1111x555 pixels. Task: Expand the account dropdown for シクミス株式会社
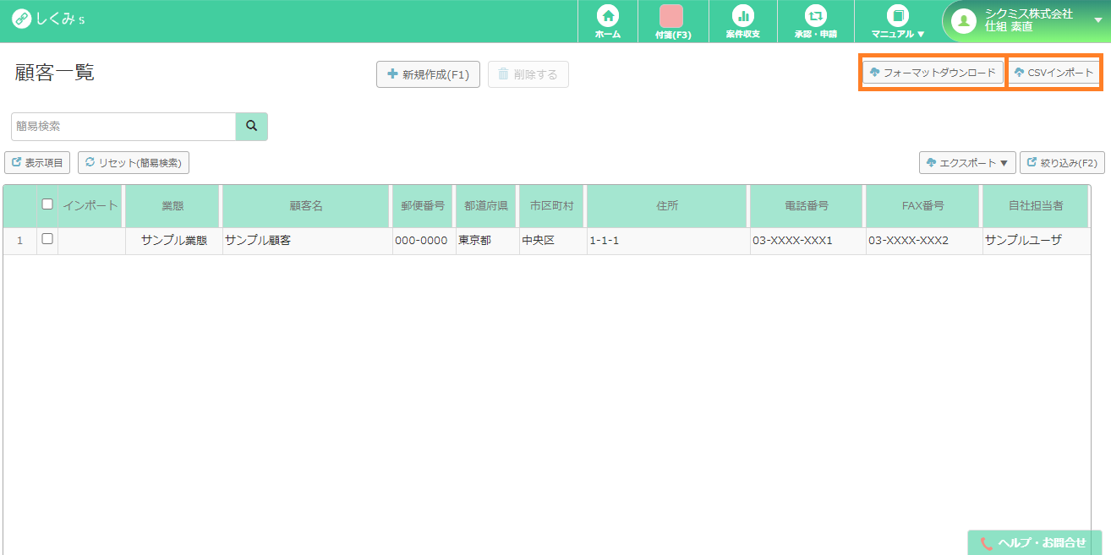point(1099,20)
